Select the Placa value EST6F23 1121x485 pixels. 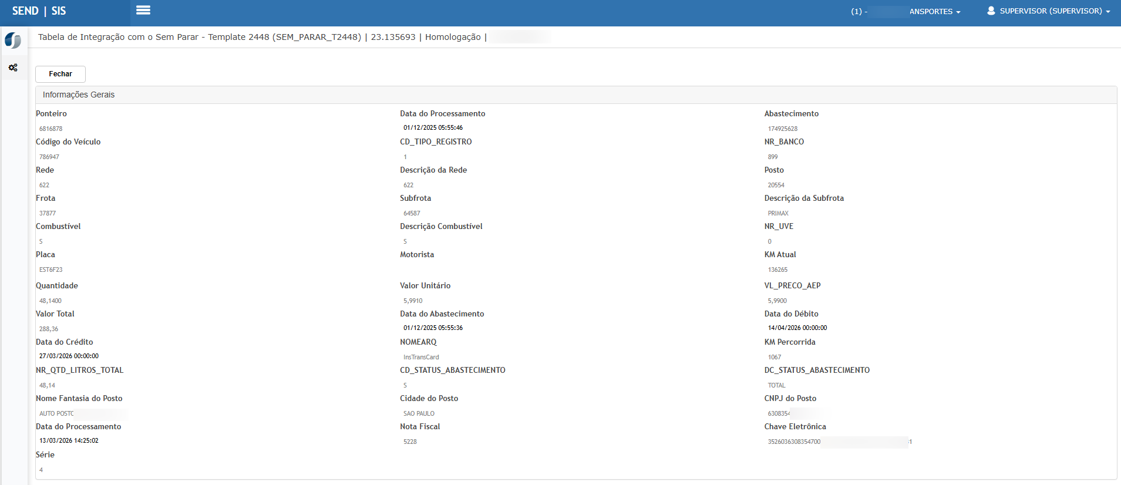click(x=51, y=270)
